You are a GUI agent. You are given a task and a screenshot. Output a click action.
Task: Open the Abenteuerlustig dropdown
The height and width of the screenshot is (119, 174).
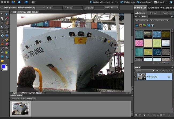160,20
